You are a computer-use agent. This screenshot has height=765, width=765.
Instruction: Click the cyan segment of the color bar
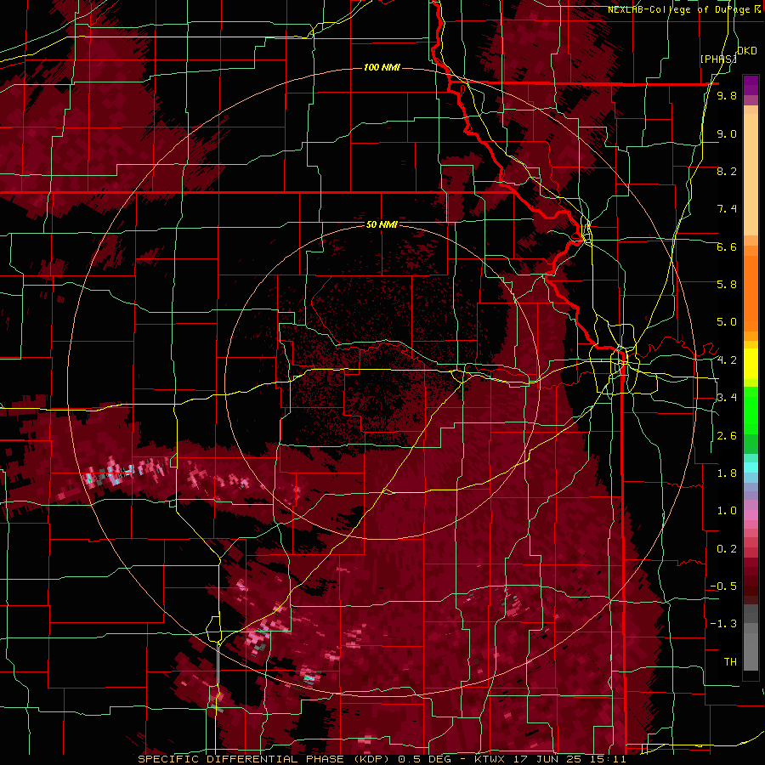[x=751, y=467]
